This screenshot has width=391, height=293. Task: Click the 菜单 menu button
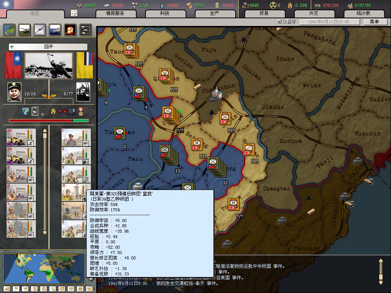375,22
